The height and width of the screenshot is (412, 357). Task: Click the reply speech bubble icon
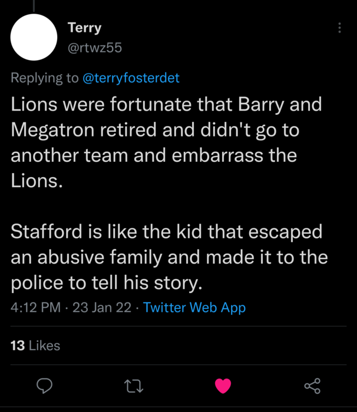pos(45,386)
